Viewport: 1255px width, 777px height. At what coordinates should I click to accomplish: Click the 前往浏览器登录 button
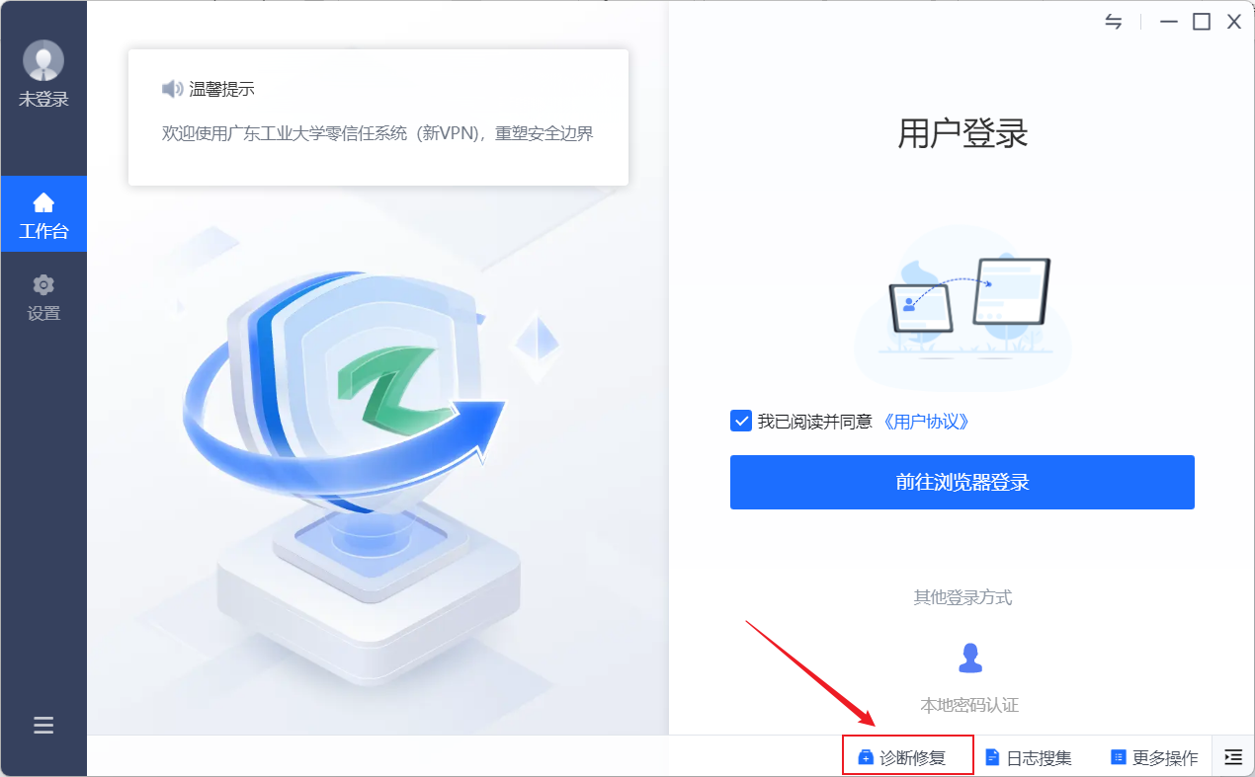pos(962,482)
